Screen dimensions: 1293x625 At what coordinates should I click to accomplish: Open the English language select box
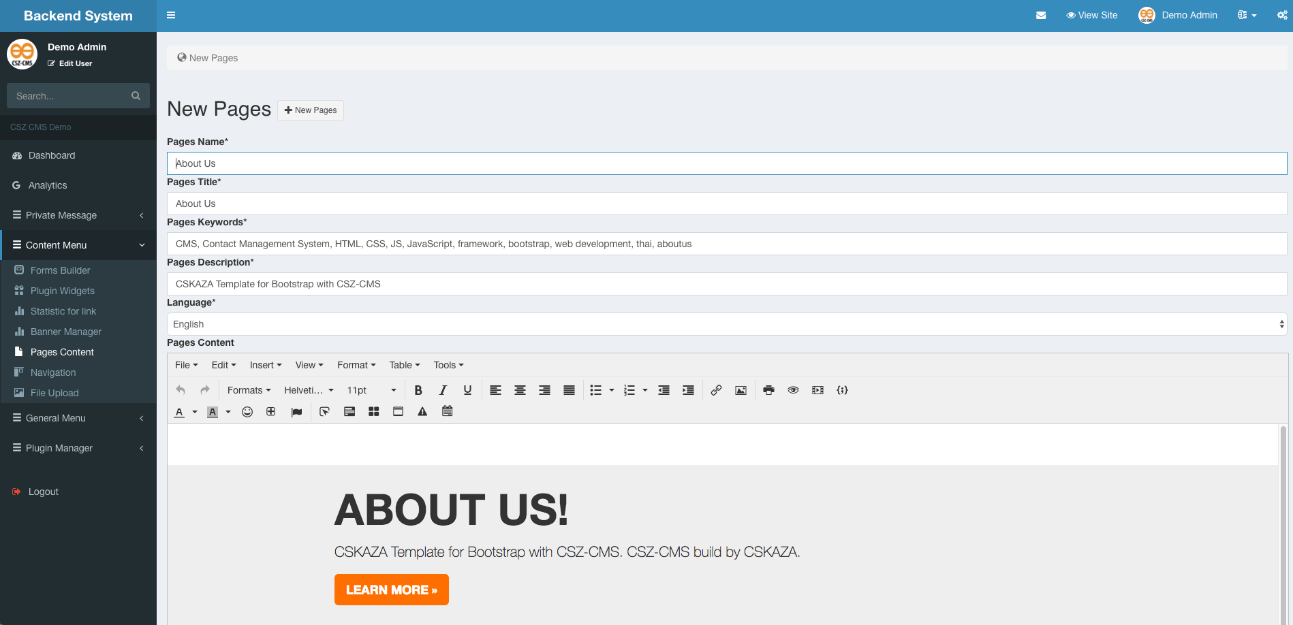727,324
